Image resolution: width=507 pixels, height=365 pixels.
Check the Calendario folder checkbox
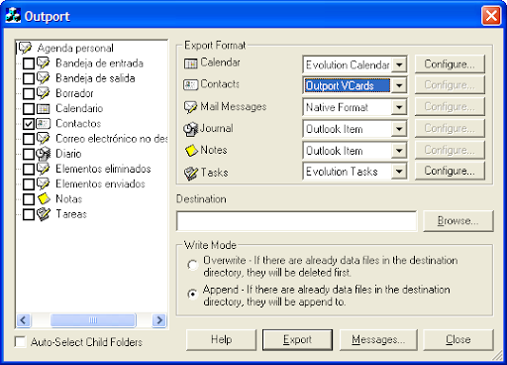29,109
